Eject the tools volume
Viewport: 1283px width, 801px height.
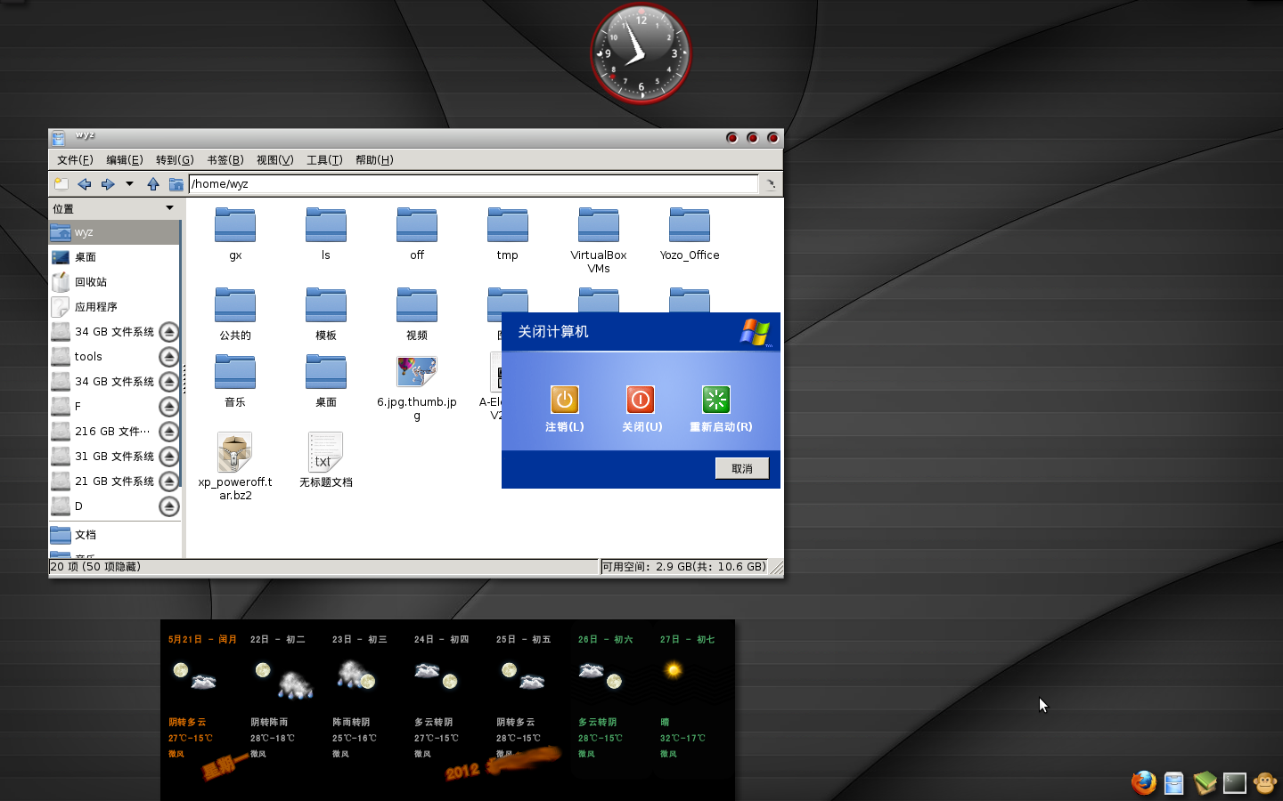(x=169, y=357)
